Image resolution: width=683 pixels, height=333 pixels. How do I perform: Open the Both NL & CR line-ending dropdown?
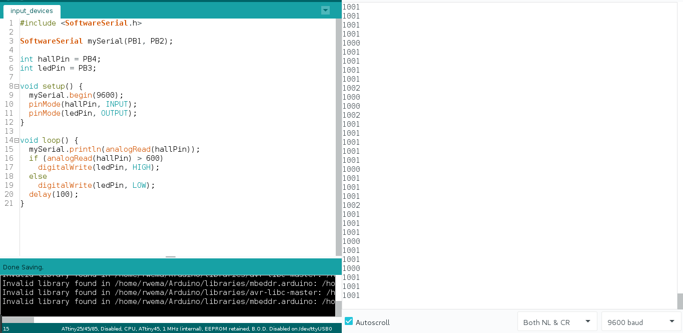556,321
